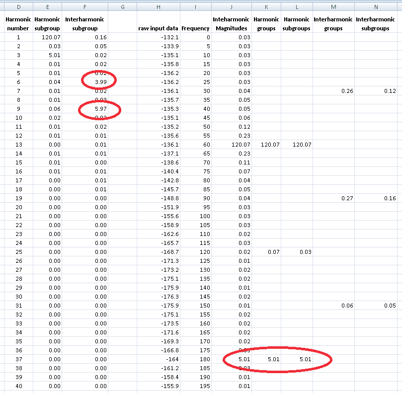Select column header H
Screen dimensions: 402x393
tap(158, 6)
